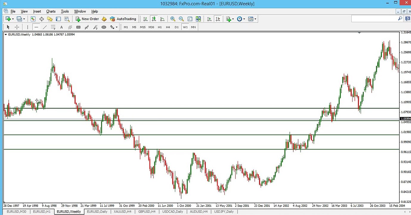Tile chart windows with the colored grid icon
411x215 pixels.
[198, 19]
